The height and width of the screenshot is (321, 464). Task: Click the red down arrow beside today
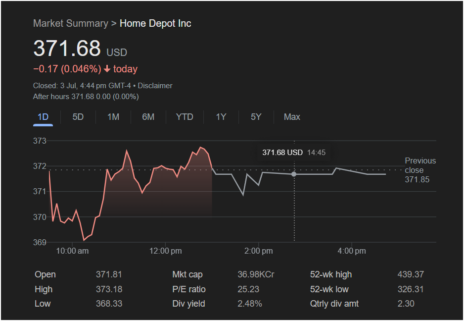coord(107,69)
